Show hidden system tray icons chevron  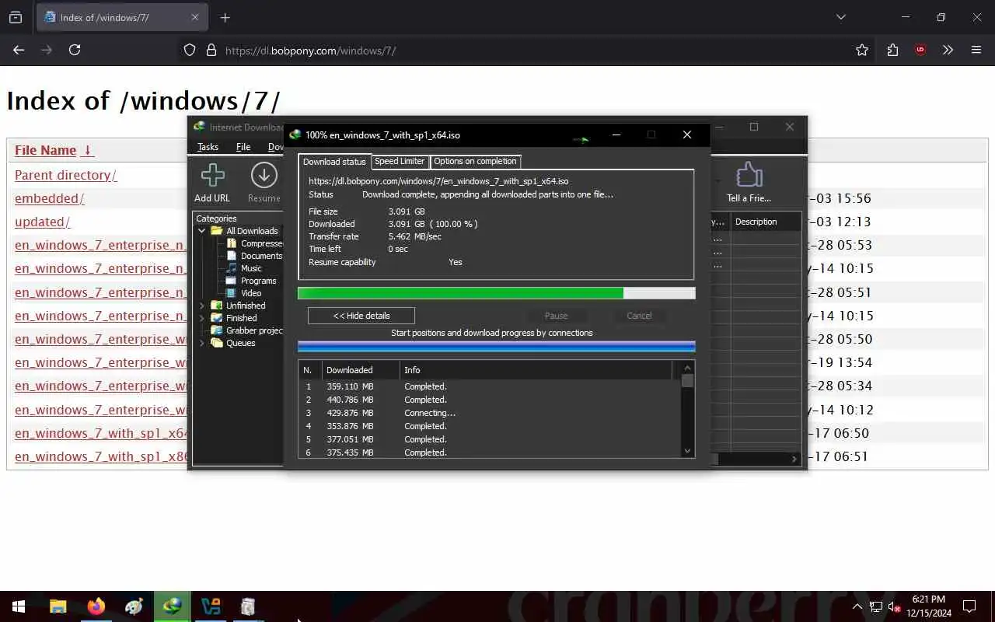[857, 606]
